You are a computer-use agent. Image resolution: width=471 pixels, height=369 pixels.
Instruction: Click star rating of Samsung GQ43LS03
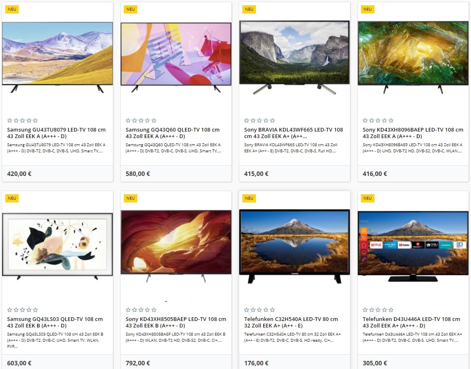22,310
